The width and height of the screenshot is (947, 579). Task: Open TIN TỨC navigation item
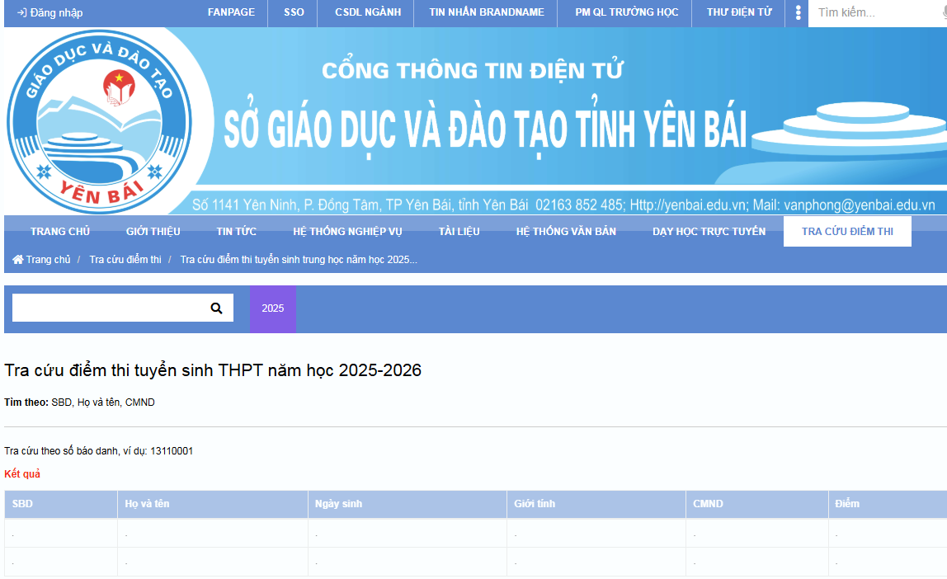236,231
